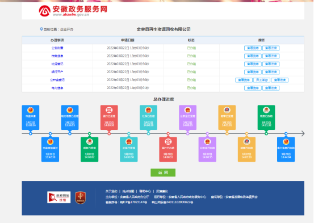The height and width of the screenshot is (223, 314).
Task: Click timeline node above 电力信息已办结 card
Action: [x=286, y=133]
